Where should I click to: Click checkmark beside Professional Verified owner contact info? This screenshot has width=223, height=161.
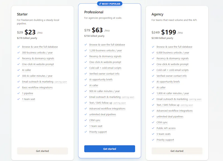86,74
